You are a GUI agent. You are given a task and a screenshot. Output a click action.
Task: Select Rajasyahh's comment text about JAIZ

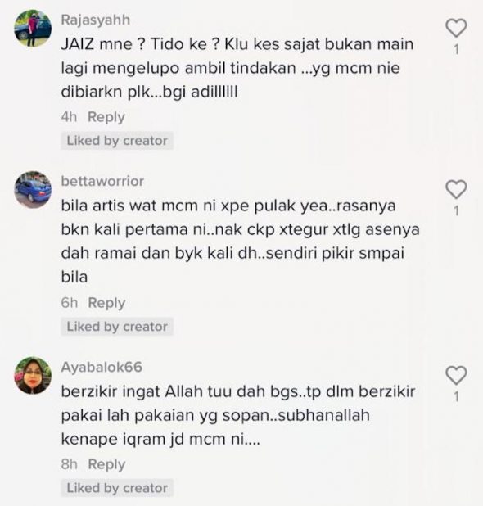tap(237, 68)
